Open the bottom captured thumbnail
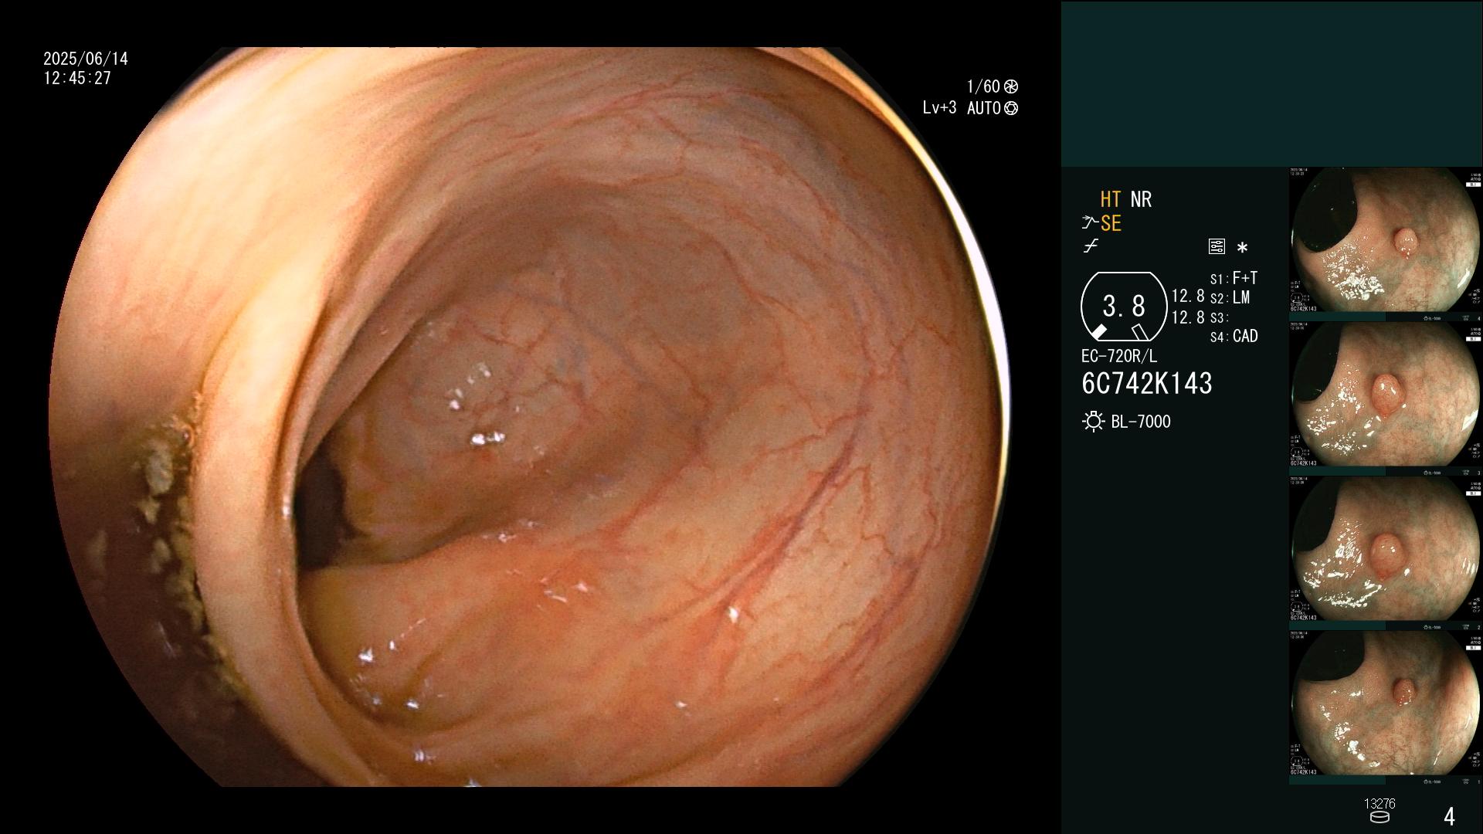Screen dimensions: 1483x834 (1386, 707)
